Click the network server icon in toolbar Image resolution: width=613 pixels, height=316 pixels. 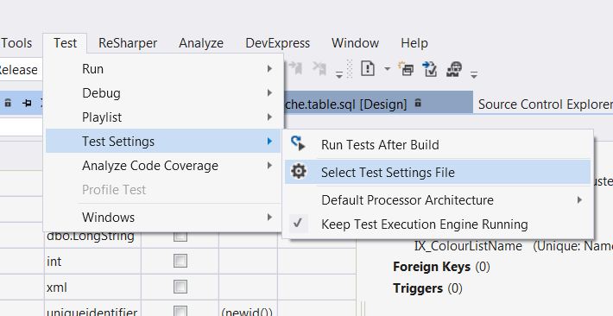(454, 69)
